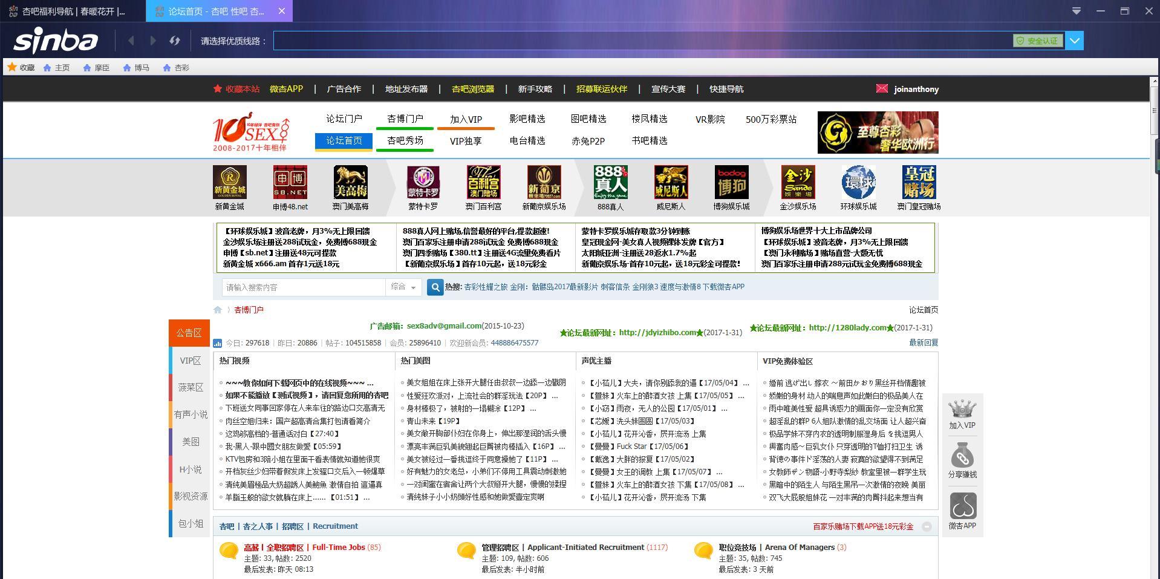Open the 综合 search filter dropdown
Image resolution: width=1160 pixels, height=579 pixels.
point(403,287)
